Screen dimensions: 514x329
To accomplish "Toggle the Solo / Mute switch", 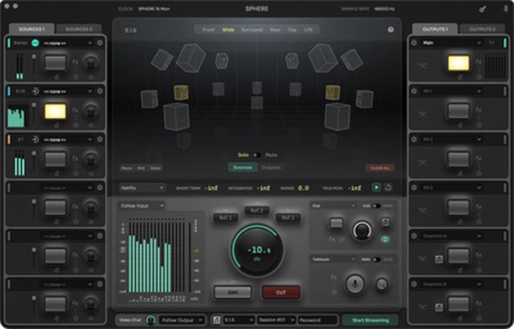I will coord(257,155).
